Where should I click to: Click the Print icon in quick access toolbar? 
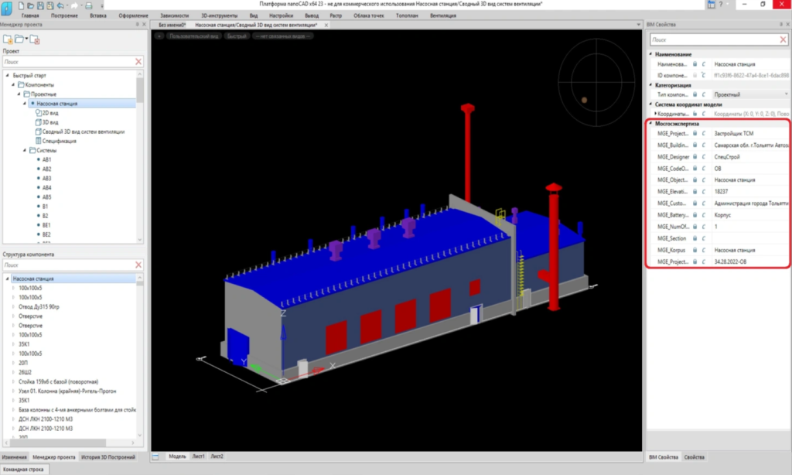[87, 4]
